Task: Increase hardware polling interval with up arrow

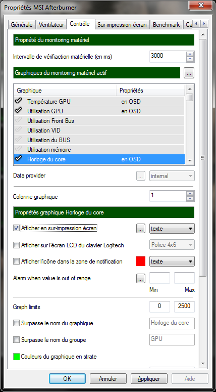Action: (x=190, y=54)
